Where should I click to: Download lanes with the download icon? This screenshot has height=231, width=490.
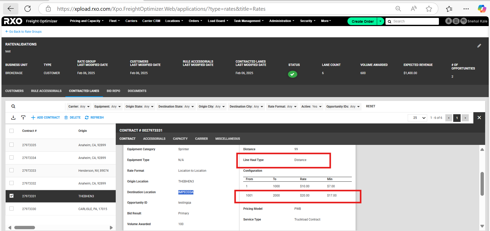(x=13, y=118)
